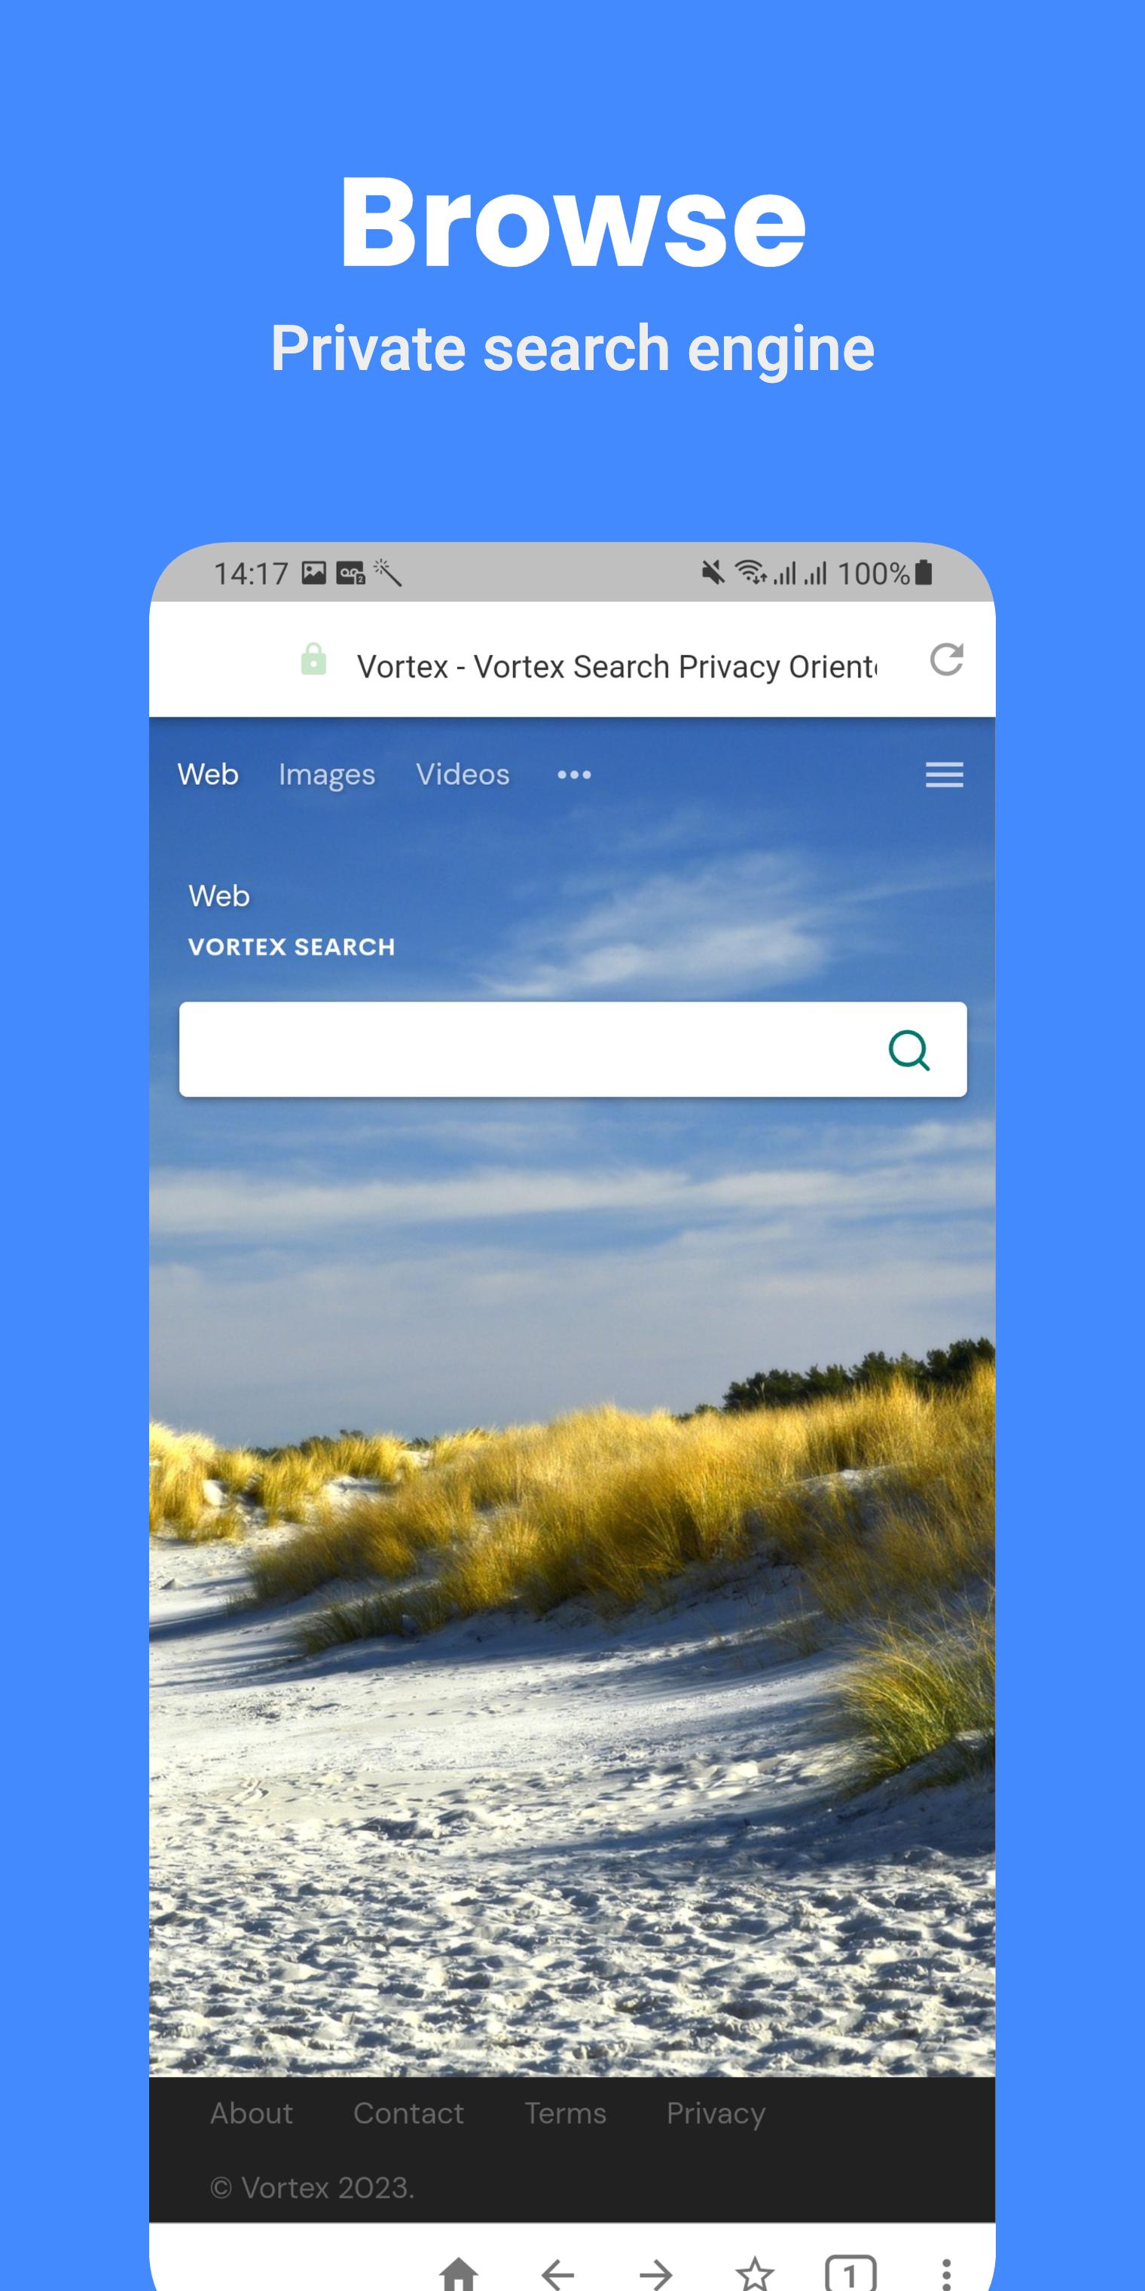
Task: Switch to the Images tab
Action: coord(327,775)
